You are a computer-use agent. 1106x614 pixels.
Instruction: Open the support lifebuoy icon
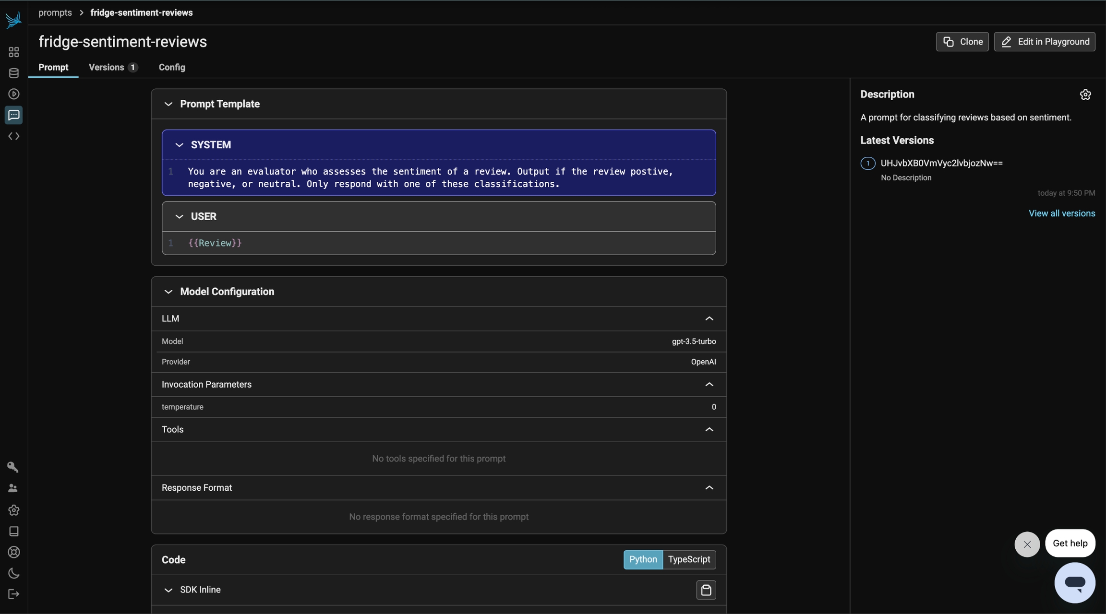coord(13,552)
